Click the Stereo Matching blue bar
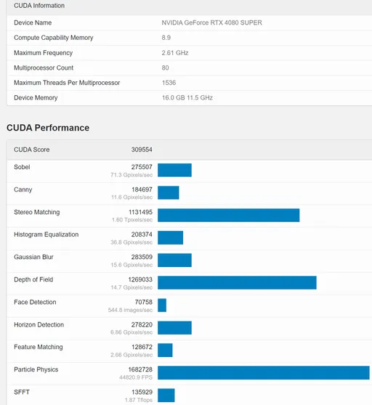The width and height of the screenshot is (372, 405). click(x=229, y=215)
